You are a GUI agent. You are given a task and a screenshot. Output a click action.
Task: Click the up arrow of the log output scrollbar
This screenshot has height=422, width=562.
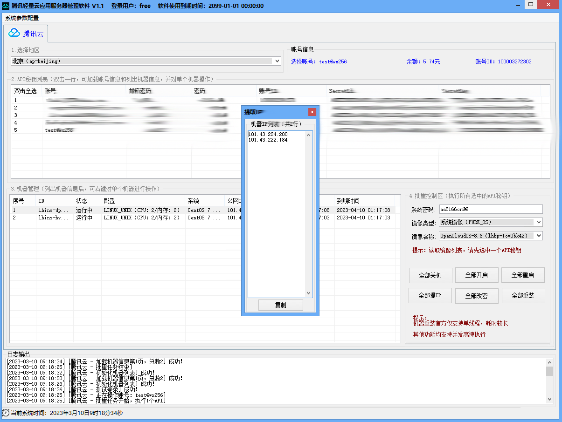click(x=549, y=362)
